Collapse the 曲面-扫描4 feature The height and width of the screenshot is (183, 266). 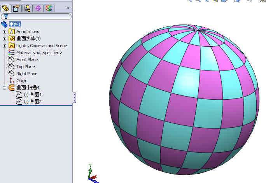[x=4, y=88]
